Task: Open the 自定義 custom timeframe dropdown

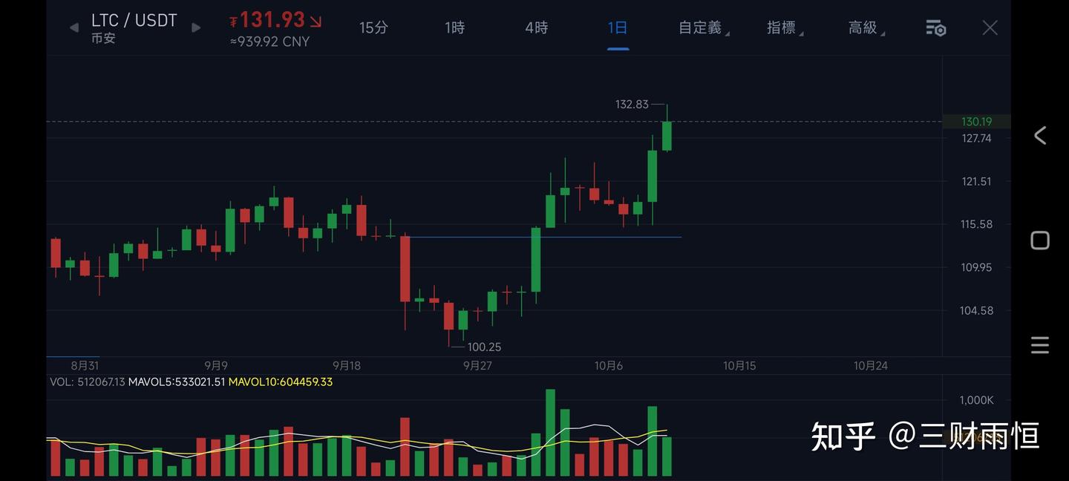Action: (702, 27)
